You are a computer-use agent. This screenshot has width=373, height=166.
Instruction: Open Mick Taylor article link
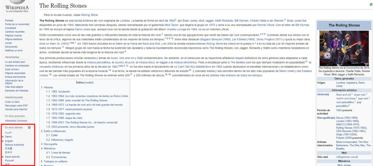coord(171,25)
